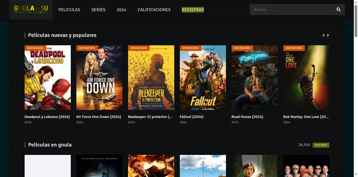Open the Gnula.su logo home link
The width and height of the screenshot is (358, 177).
pos(31,10)
